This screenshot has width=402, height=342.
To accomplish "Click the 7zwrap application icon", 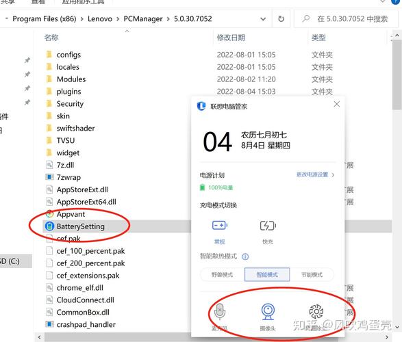I will (49, 177).
